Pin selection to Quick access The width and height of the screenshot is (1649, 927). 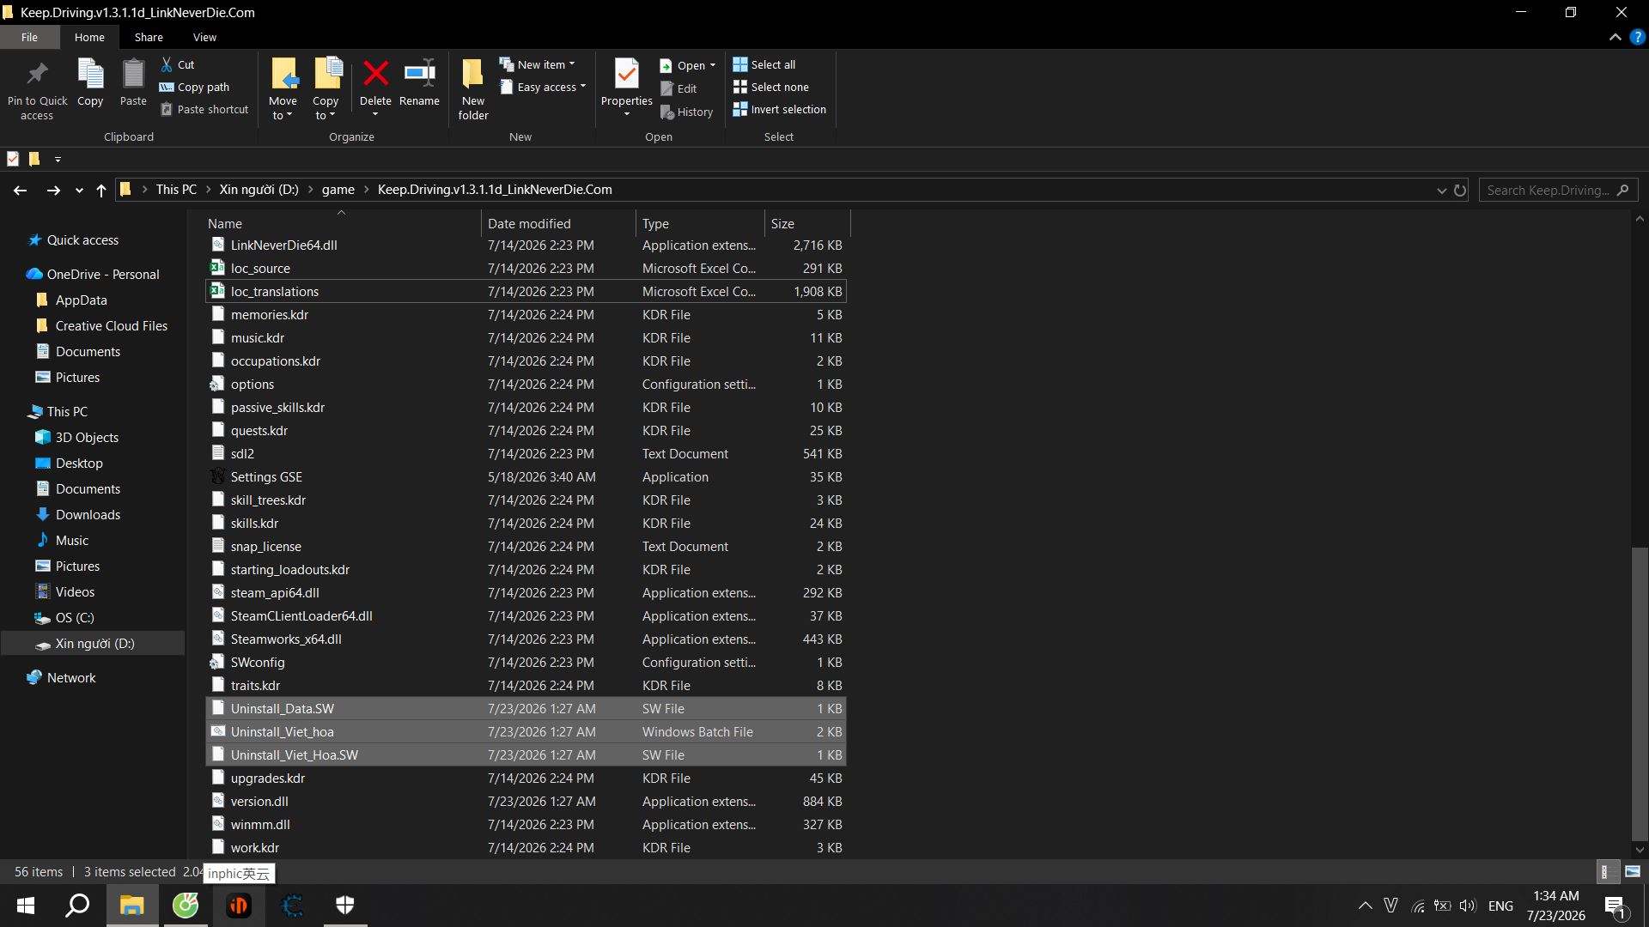tap(37, 89)
